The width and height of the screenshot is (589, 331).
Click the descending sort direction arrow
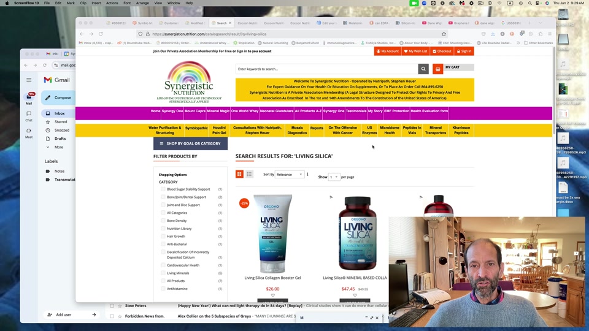308,175
